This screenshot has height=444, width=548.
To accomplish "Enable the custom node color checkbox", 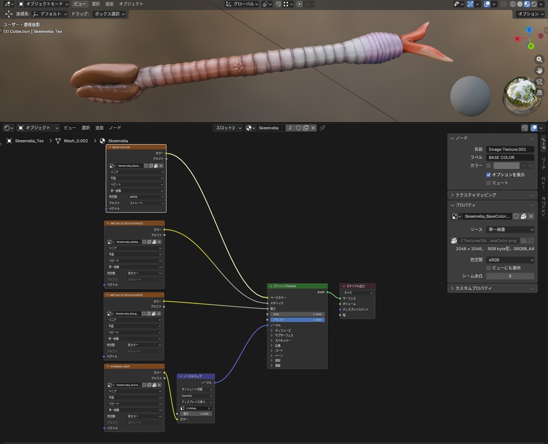I will click(x=489, y=166).
